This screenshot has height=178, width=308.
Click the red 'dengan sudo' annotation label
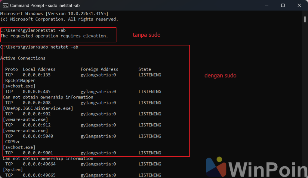[x=220, y=76]
